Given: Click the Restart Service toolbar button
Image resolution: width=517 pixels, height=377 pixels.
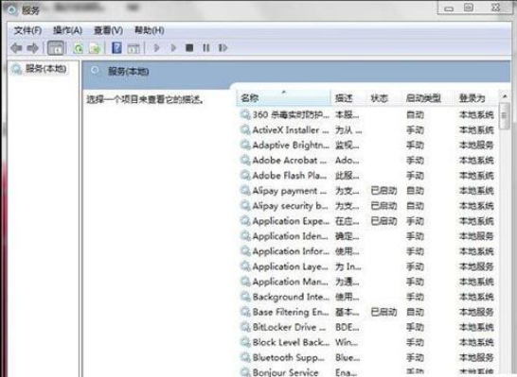Looking at the screenshot, I should 223,48.
